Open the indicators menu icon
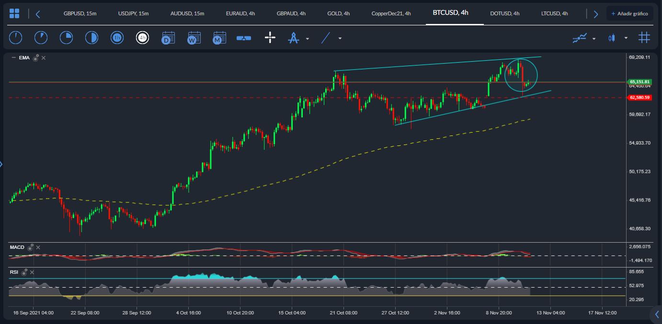 point(580,38)
